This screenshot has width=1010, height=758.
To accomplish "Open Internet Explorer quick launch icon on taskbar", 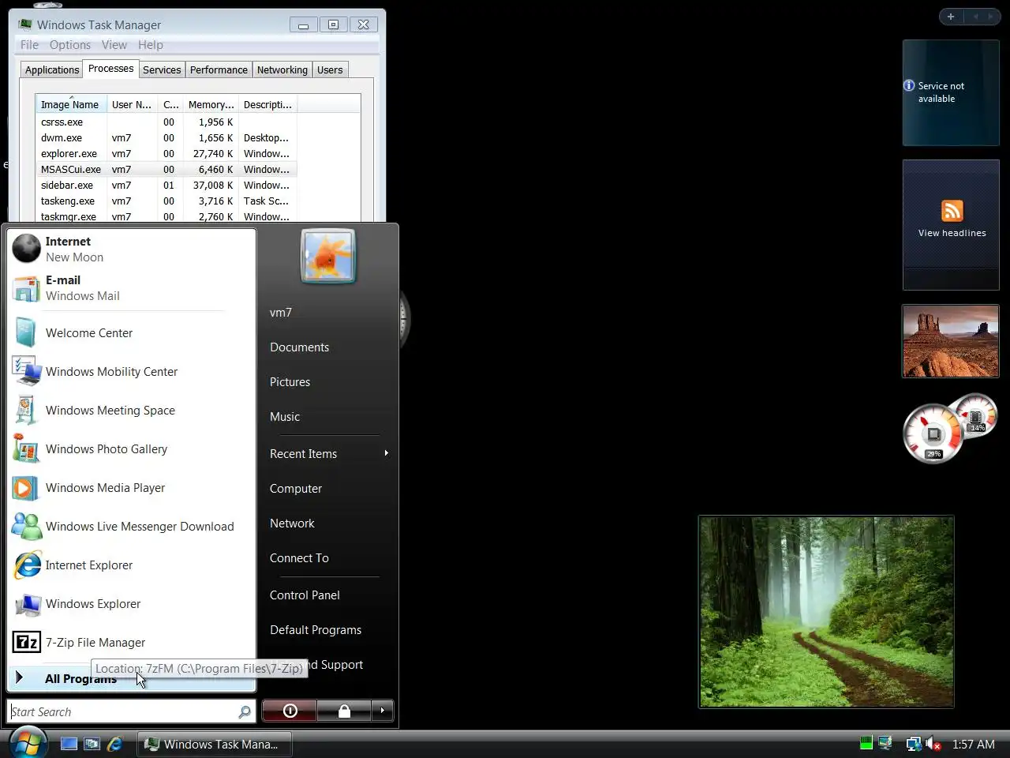I will tap(115, 744).
